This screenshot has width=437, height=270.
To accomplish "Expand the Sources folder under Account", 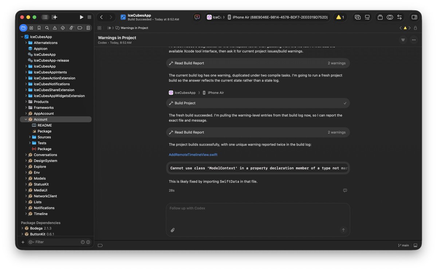I will coord(30,137).
